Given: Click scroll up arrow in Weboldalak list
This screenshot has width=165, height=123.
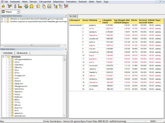Looking at the screenshot, I should [64, 57].
